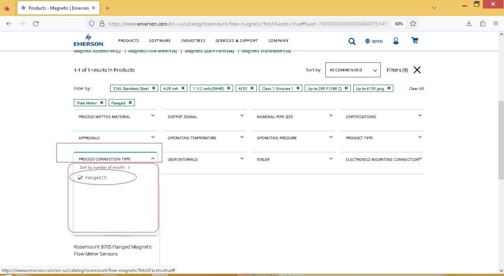Open the Magnetic Accessories (2) category link
The width and height of the screenshot is (504, 276).
(97, 51)
